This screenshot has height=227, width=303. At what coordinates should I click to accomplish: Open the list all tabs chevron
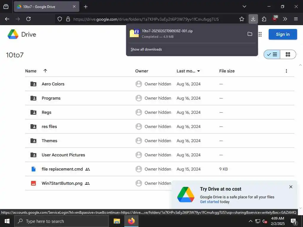click(x=244, y=7)
